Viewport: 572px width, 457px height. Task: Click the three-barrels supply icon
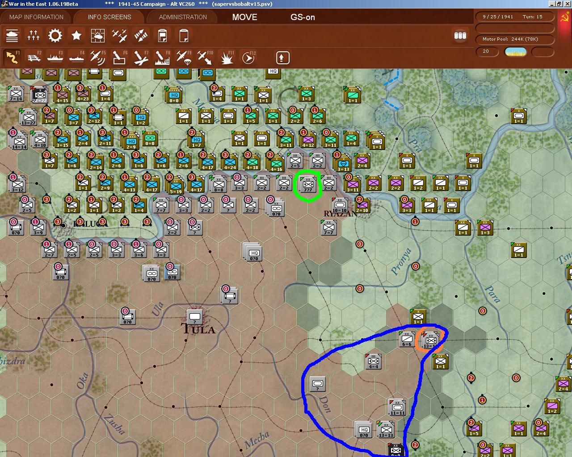coord(460,36)
